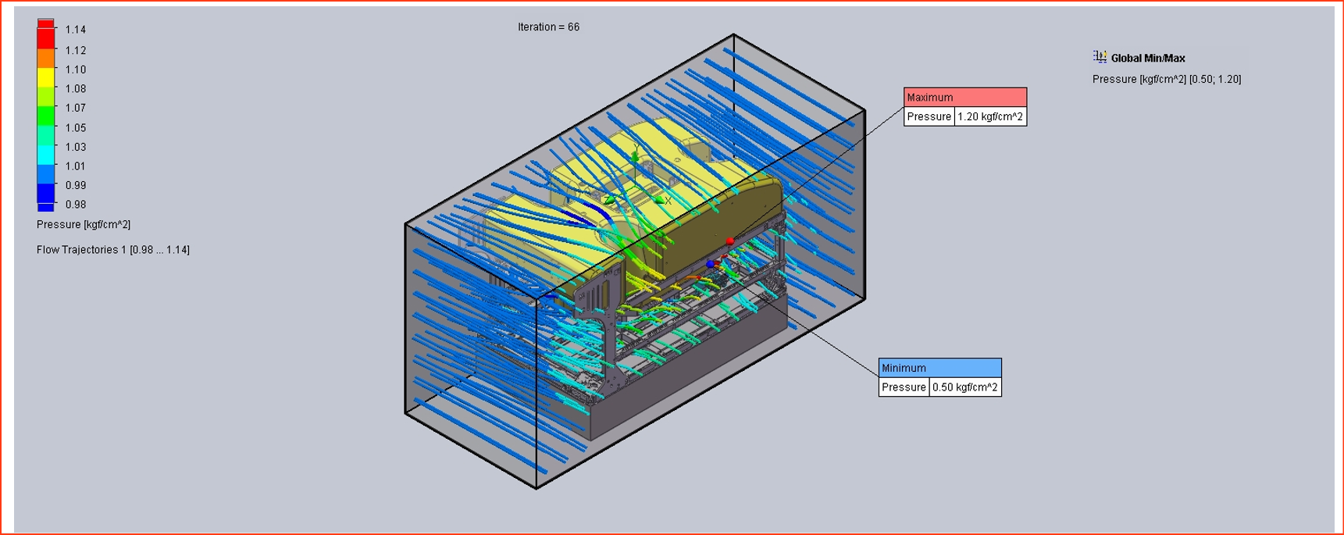Click the Global Min/Max title text
Viewport: 1344px width, 535px height.
click(1147, 58)
